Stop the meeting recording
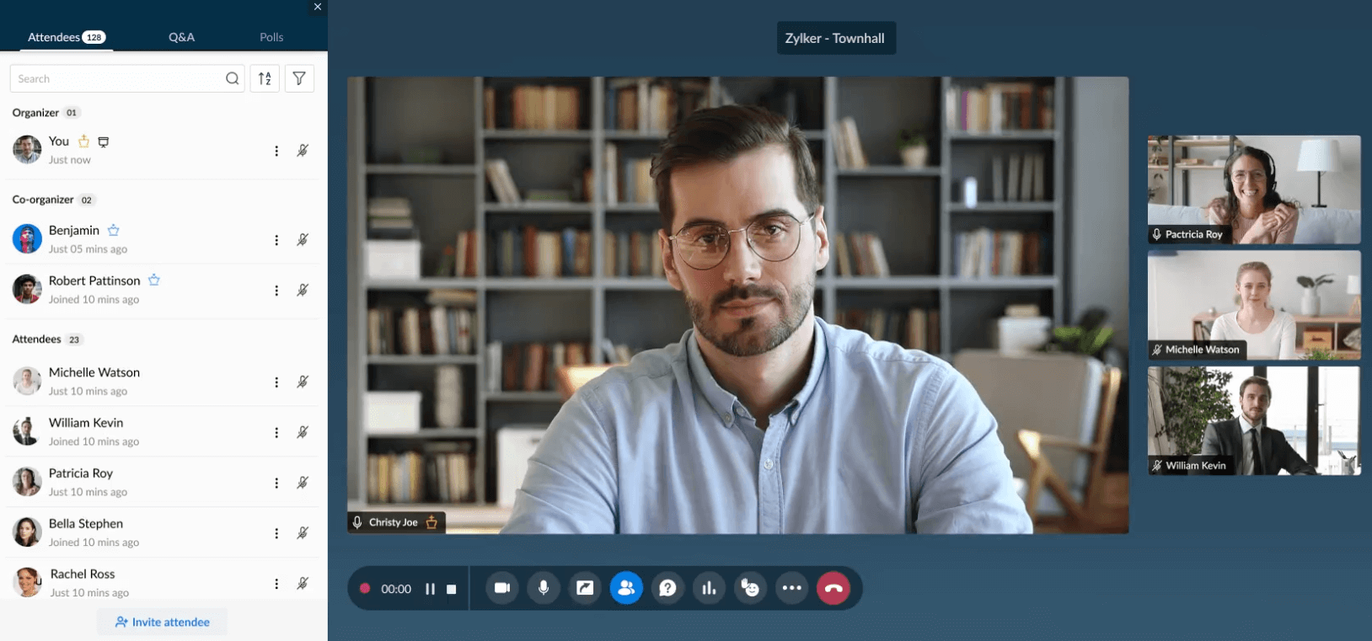 click(x=452, y=589)
